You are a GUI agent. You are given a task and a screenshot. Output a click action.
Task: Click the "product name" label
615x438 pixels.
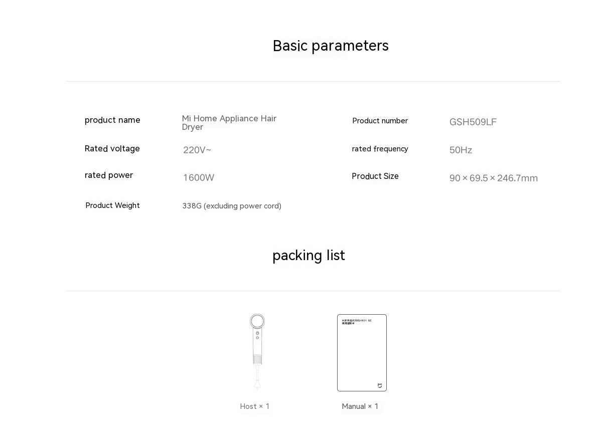[112, 120]
